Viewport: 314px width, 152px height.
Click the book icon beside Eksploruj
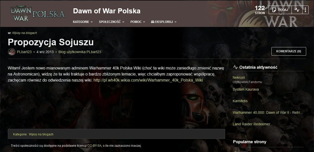click(x=153, y=22)
